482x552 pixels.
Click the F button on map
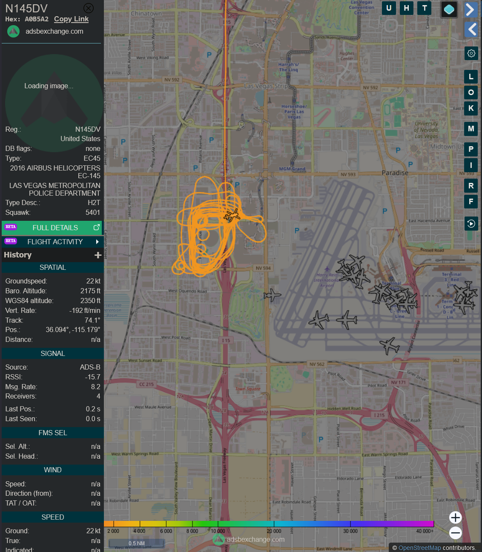471,202
